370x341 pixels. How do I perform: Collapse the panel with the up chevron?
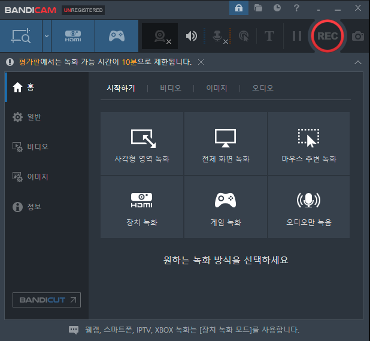pos(358,62)
